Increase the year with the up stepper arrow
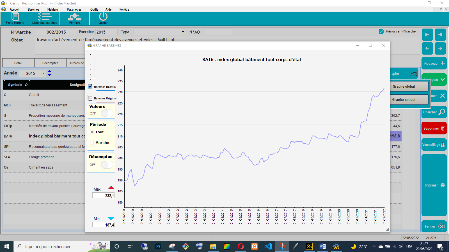The image size is (449, 252). (50, 72)
